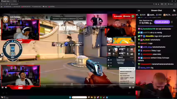
Task: Open a new browser tab
Action: point(18,1)
